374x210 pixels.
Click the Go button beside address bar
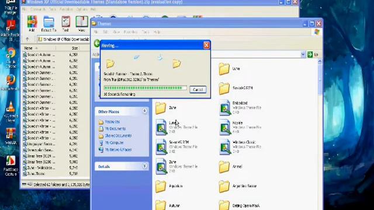pos(313,54)
